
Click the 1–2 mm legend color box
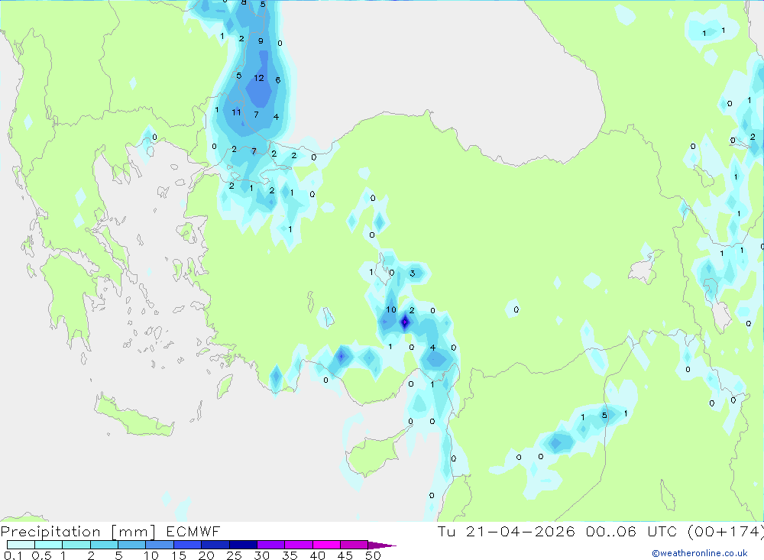(x=76, y=545)
